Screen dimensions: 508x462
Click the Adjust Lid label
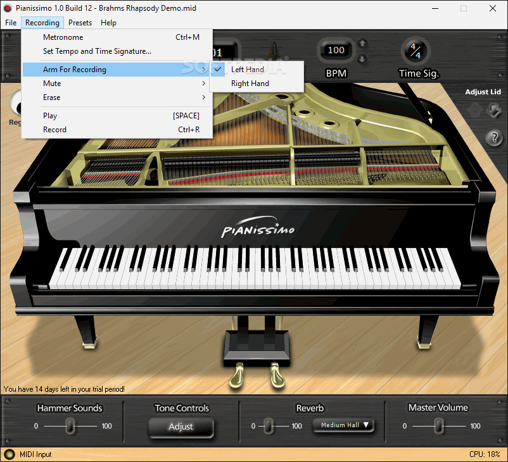[483, 92]
